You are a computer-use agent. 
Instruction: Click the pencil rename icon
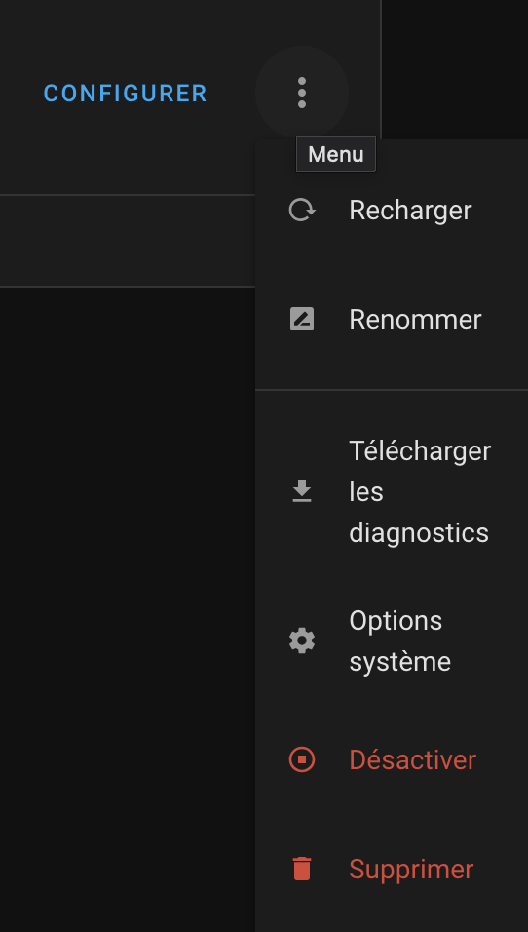302,320
